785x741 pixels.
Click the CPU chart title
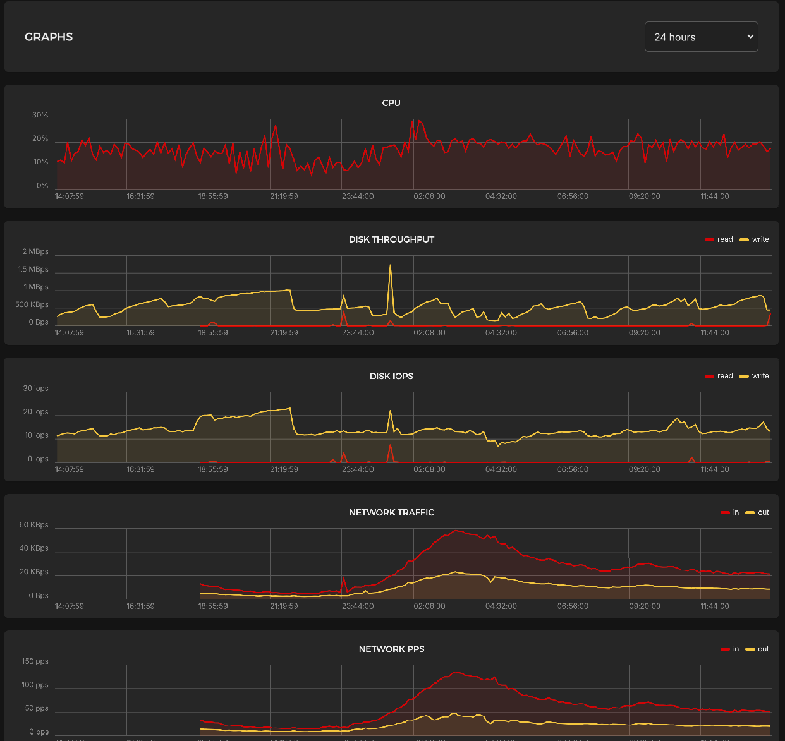pyautogui.click(x=391, y=103)
